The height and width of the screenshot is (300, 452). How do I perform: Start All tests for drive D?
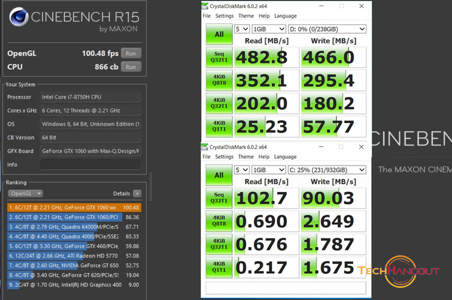(219, 34)
